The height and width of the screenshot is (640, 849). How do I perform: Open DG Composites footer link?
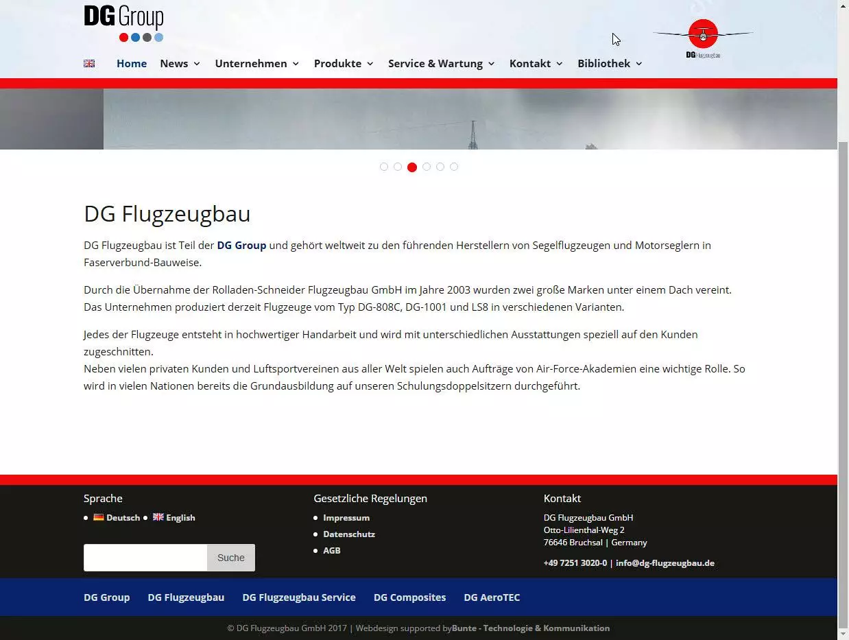tap(409, 597)
